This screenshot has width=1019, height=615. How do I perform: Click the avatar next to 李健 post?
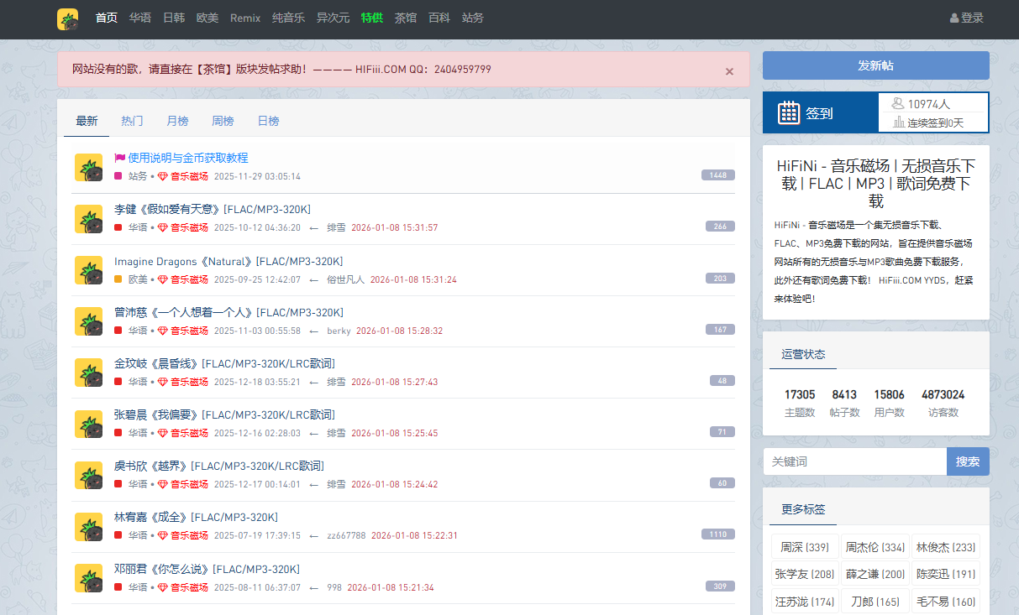pyautogui.click(x=88, y=218)
